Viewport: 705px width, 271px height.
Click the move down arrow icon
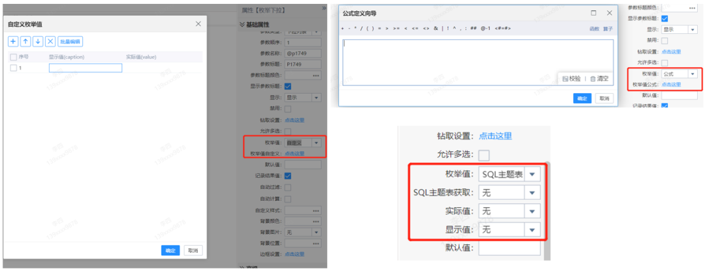tap(38, 42)
